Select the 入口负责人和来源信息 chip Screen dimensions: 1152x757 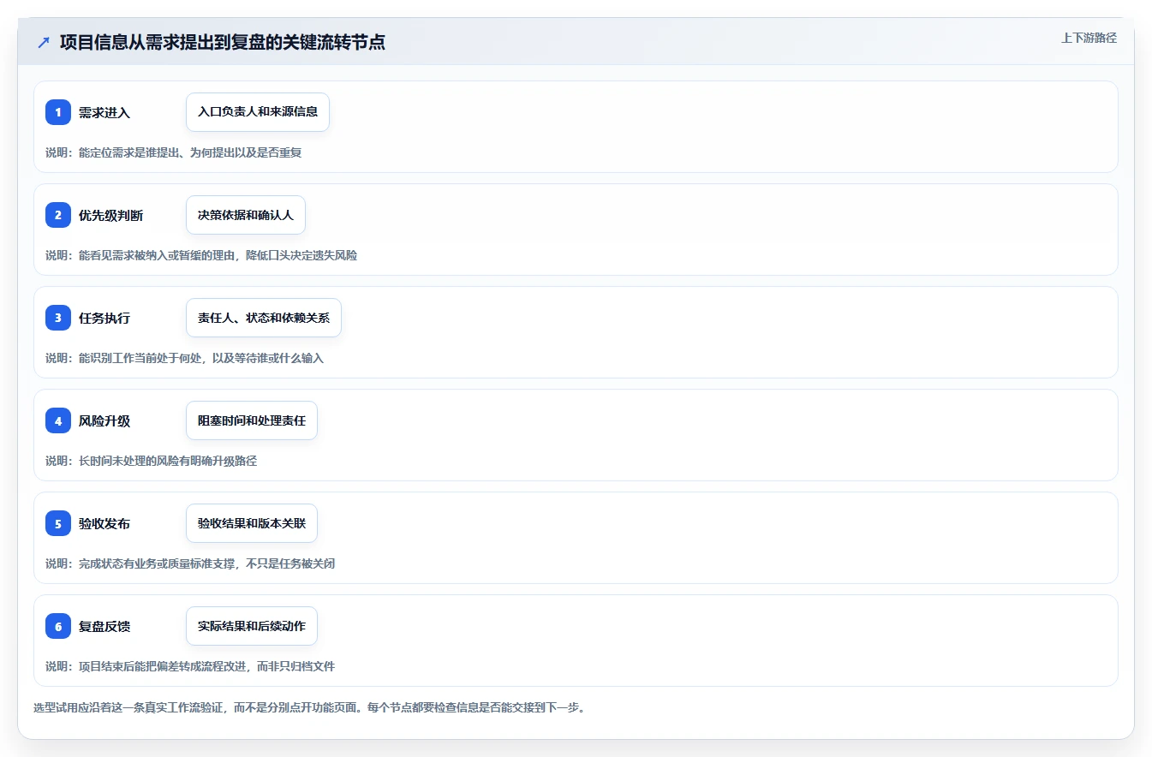pyautogui.click(x=258, y=112)
